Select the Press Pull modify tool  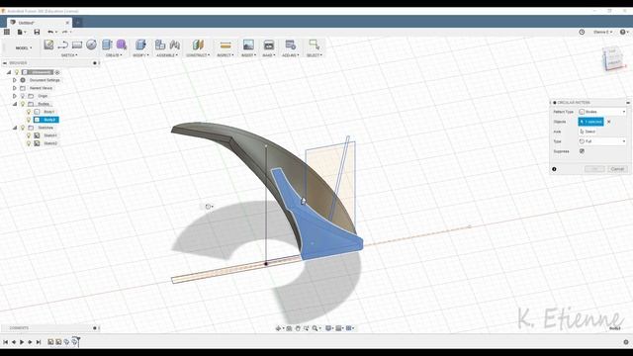click(x=140, y=44)
